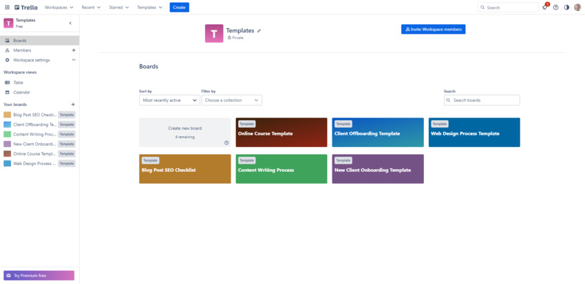
Task: Click the Search boards input field
Action: [x=482, y=100]
